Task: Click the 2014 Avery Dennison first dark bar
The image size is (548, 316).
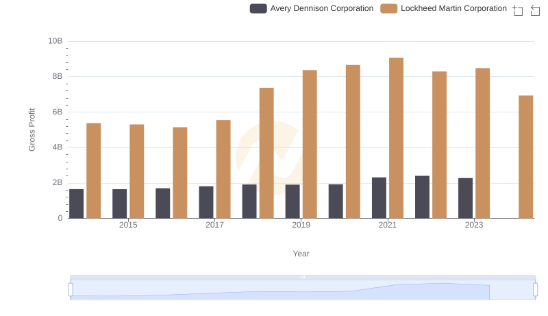Action: (x=77, y=204)
